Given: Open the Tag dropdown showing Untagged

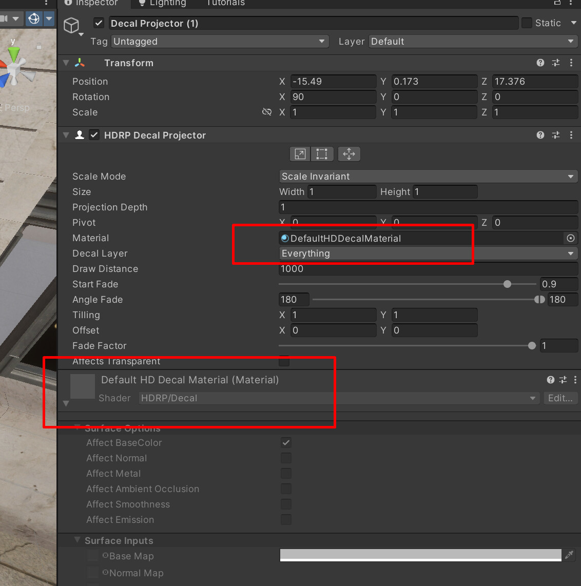Looking at the screenshot, I should (220, 42).
